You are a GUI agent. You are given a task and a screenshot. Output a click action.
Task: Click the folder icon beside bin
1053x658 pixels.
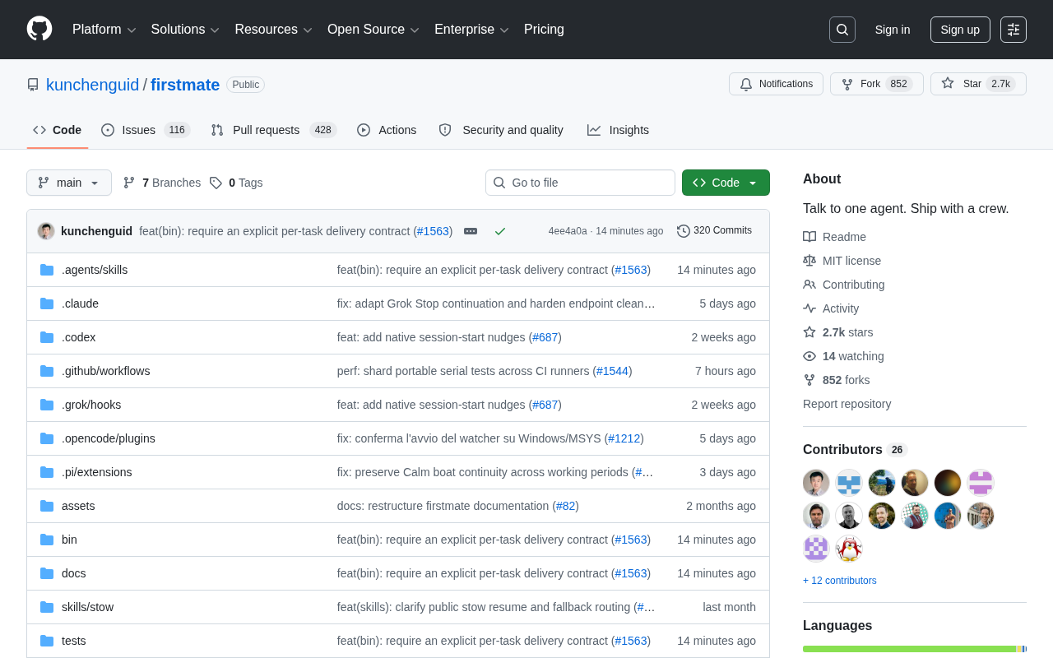point(47,540)
